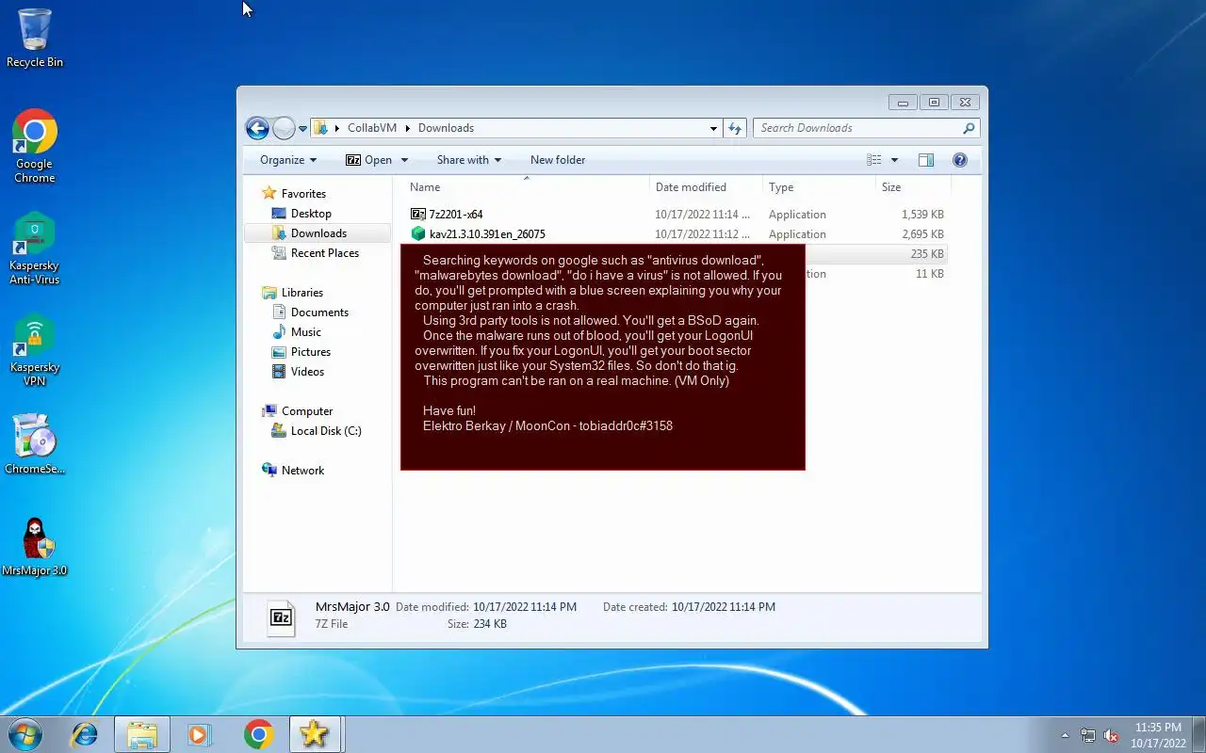Launch Google Chrome from the desktop
Image resolution: width=1206 pixels, height=753 pixels.
[35, 146]
